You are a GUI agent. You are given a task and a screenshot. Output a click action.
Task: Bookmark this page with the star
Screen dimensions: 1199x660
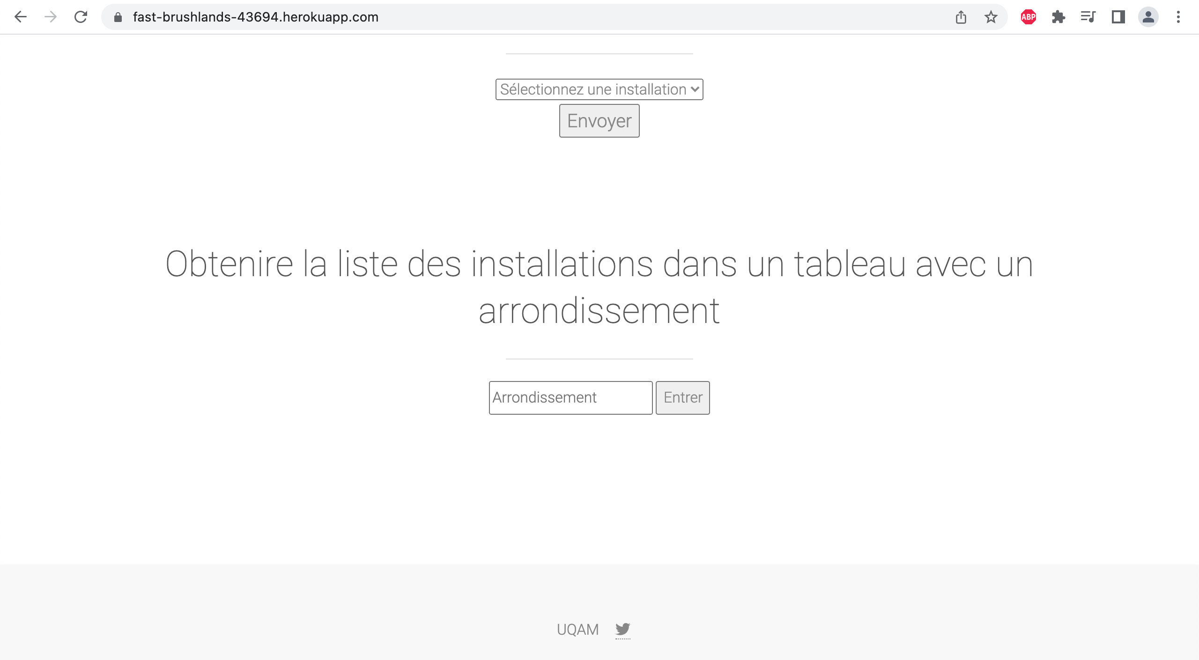coord(991,17)
